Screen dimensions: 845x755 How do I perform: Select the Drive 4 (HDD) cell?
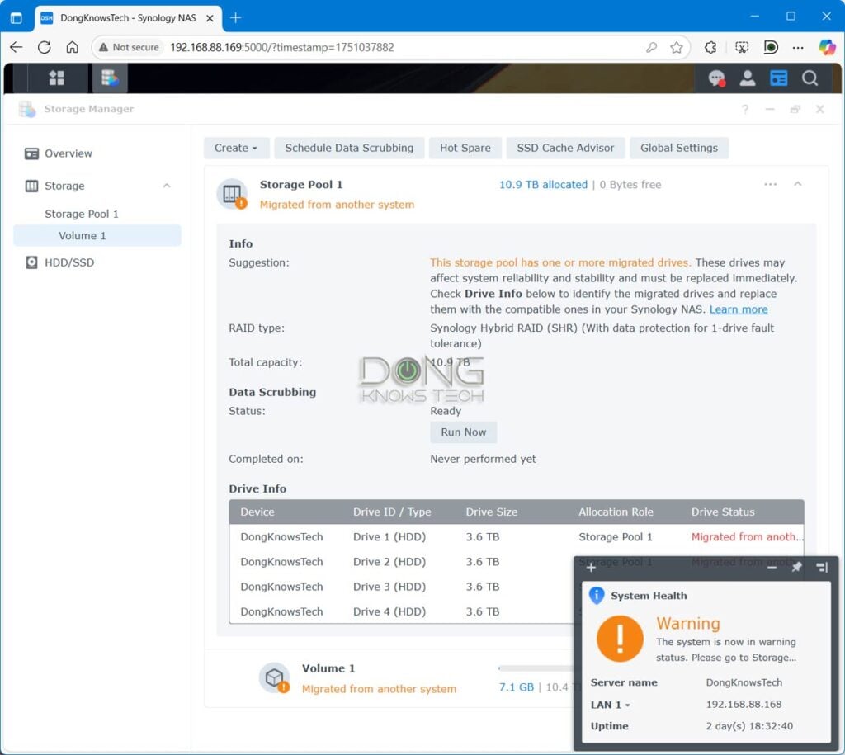pyautogui.click(x=389, y=611)
